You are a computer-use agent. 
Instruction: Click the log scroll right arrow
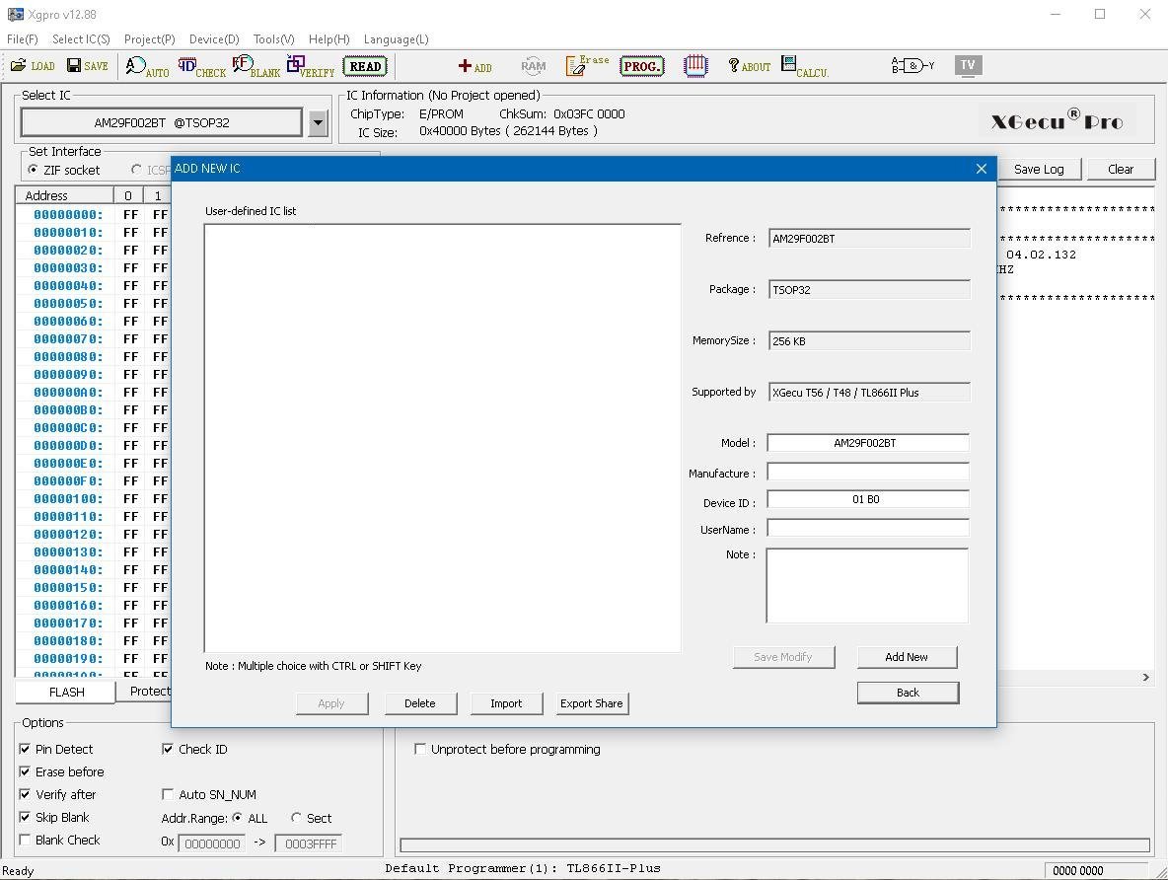tap(1145, 677)
